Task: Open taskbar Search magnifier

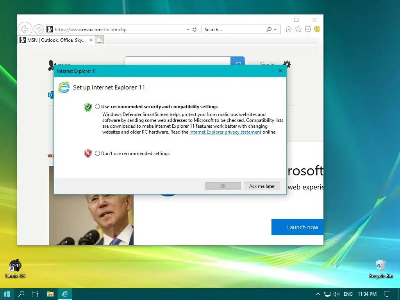Action: [21, 294]
